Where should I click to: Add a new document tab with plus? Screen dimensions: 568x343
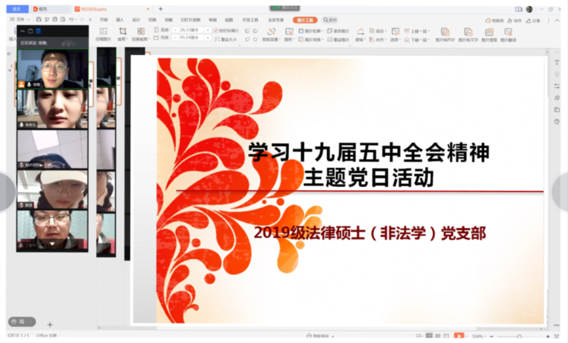click(160, 9)
